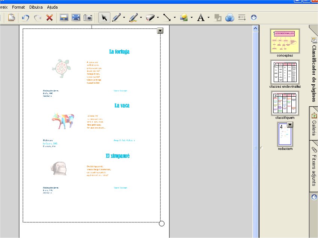This screenshot has width=318, height=238.
Task: Undo the last action
Action: (26, 18)
